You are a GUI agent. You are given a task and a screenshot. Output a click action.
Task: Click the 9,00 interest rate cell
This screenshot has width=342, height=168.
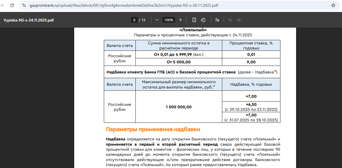(251, 62)
